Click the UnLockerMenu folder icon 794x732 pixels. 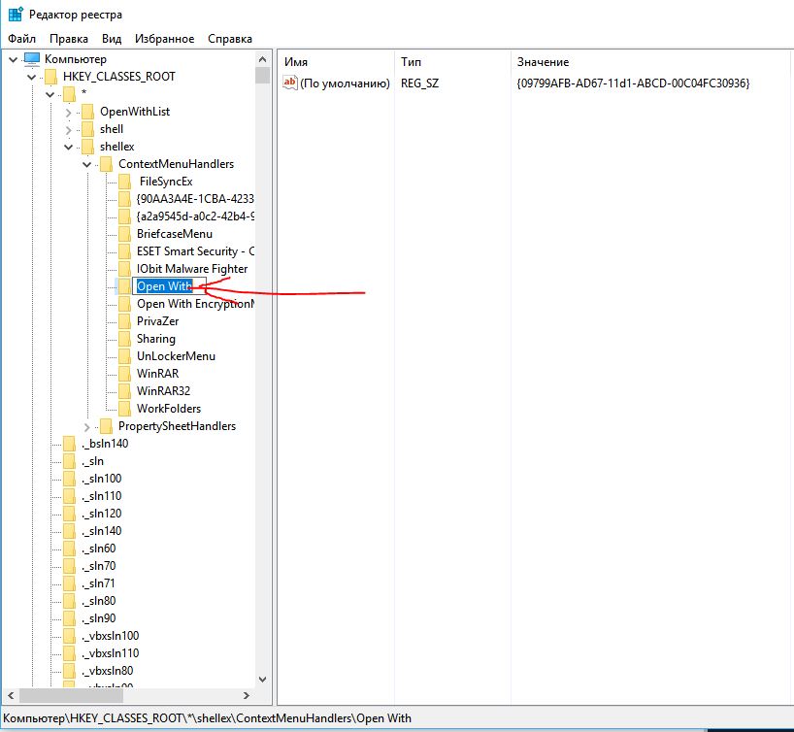click(124, 356)
